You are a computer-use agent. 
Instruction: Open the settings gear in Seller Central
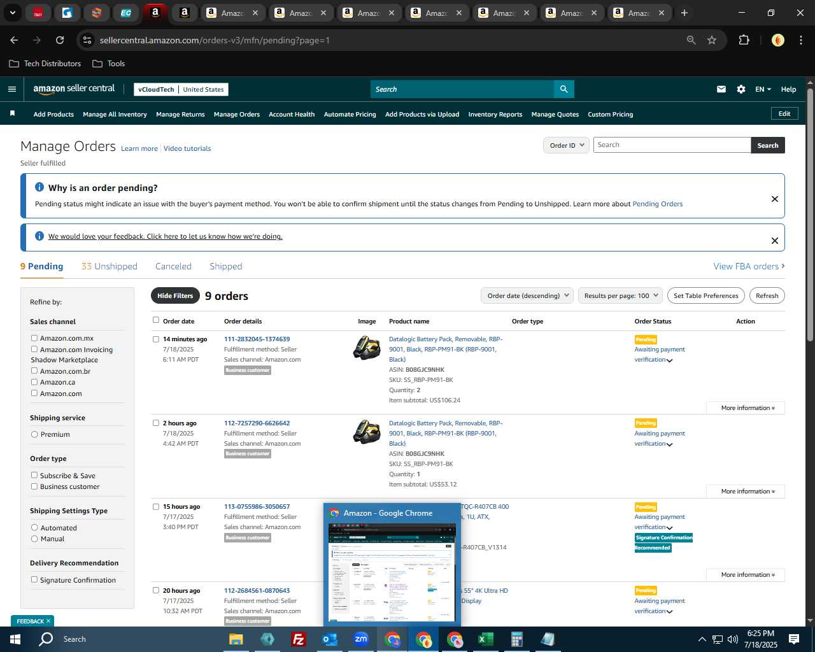tap(741, 89)
